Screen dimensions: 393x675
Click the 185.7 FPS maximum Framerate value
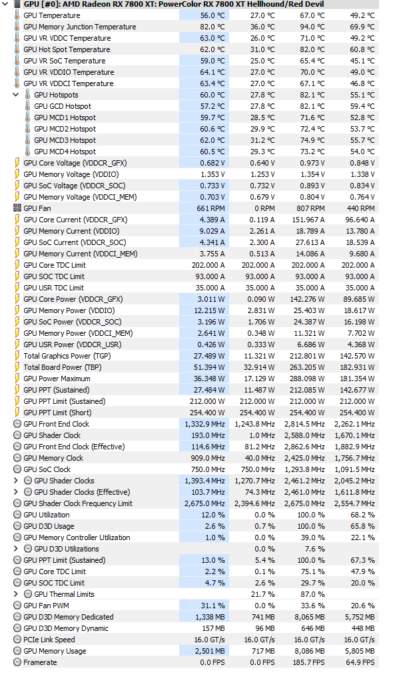pos(309,662)
